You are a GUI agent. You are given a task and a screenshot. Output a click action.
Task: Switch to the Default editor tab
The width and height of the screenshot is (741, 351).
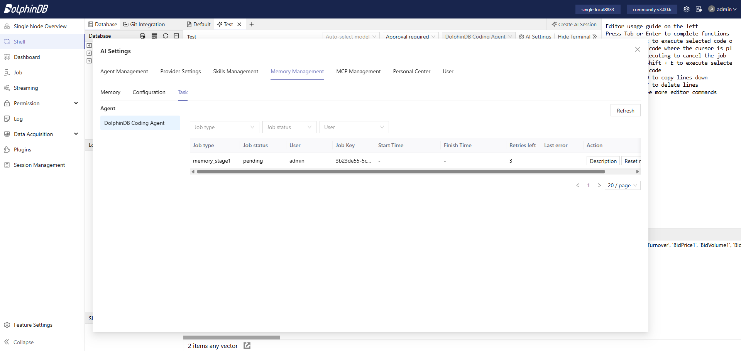199,24
